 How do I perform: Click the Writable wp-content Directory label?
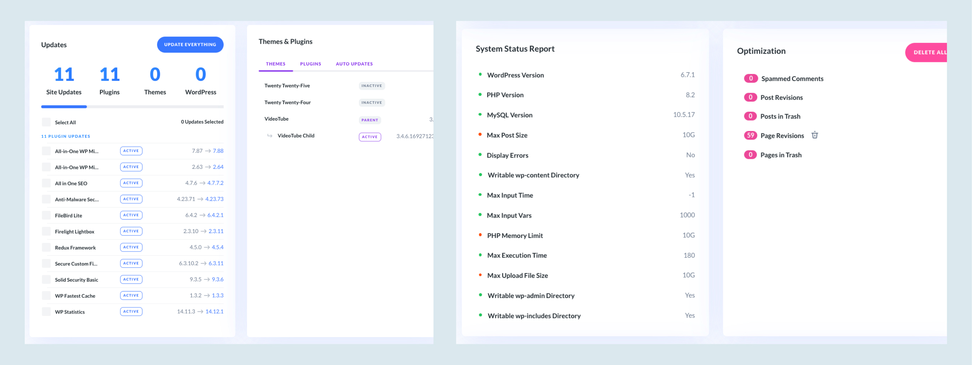coord(533,175)
